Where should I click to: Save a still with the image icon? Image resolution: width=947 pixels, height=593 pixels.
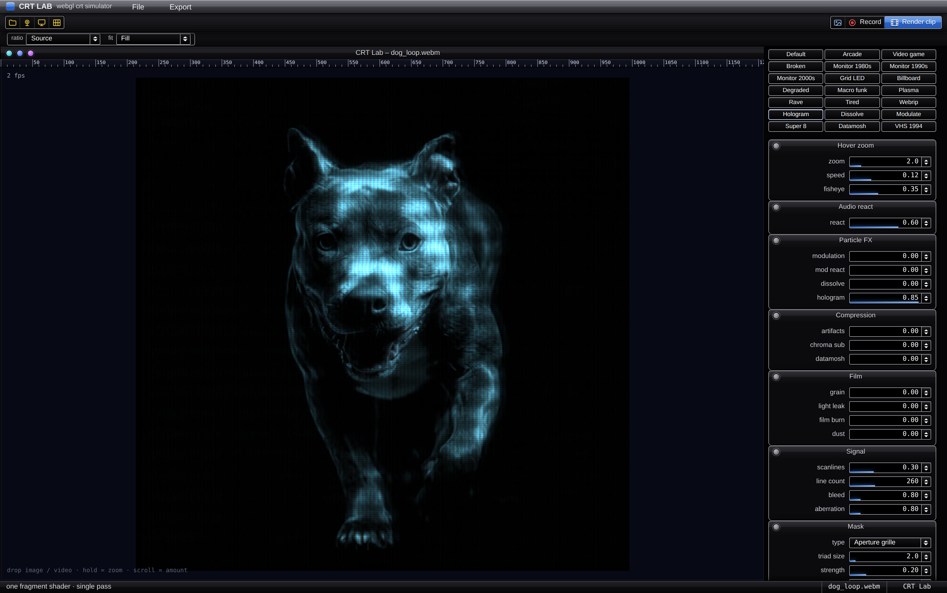837,23
